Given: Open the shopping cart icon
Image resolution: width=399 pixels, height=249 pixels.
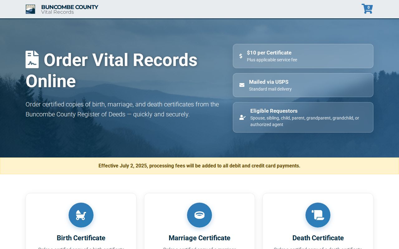Looking at the screenshot, I should click(x=367, y=9).
